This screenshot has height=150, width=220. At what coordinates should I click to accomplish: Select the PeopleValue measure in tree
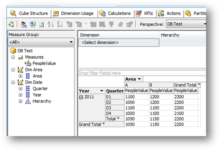tap(44, 63)
